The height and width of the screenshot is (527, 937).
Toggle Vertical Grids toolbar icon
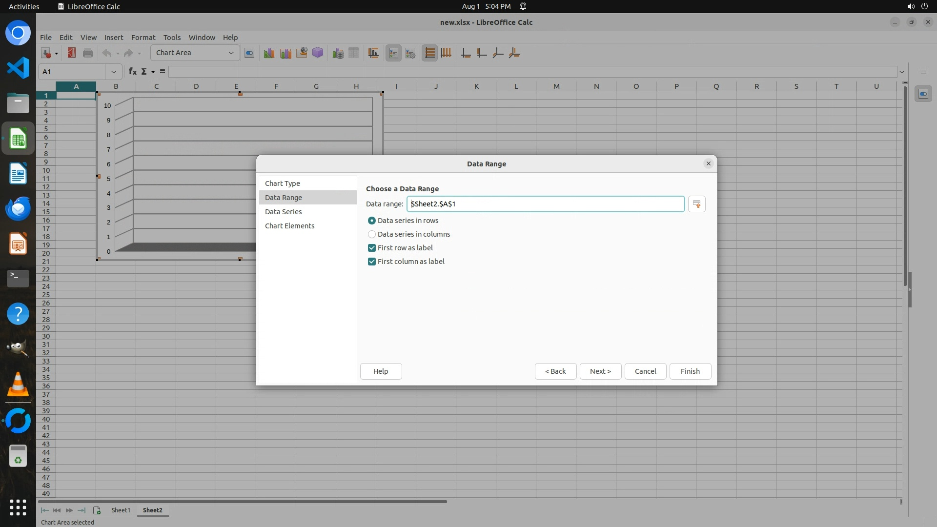click(446, 53)
